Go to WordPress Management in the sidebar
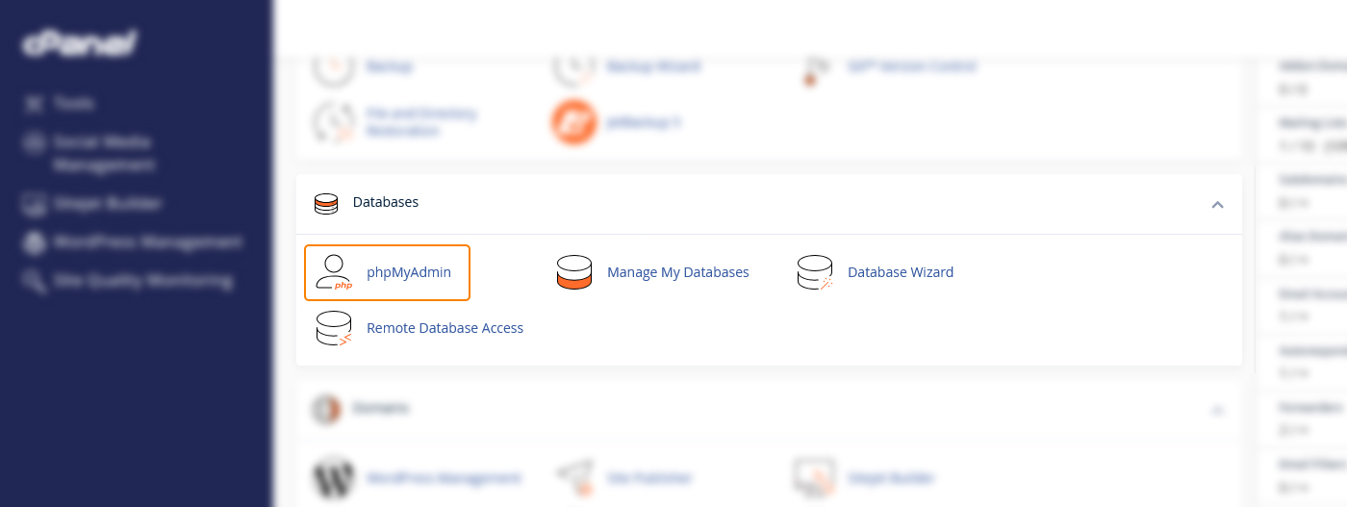 [146, 242]
